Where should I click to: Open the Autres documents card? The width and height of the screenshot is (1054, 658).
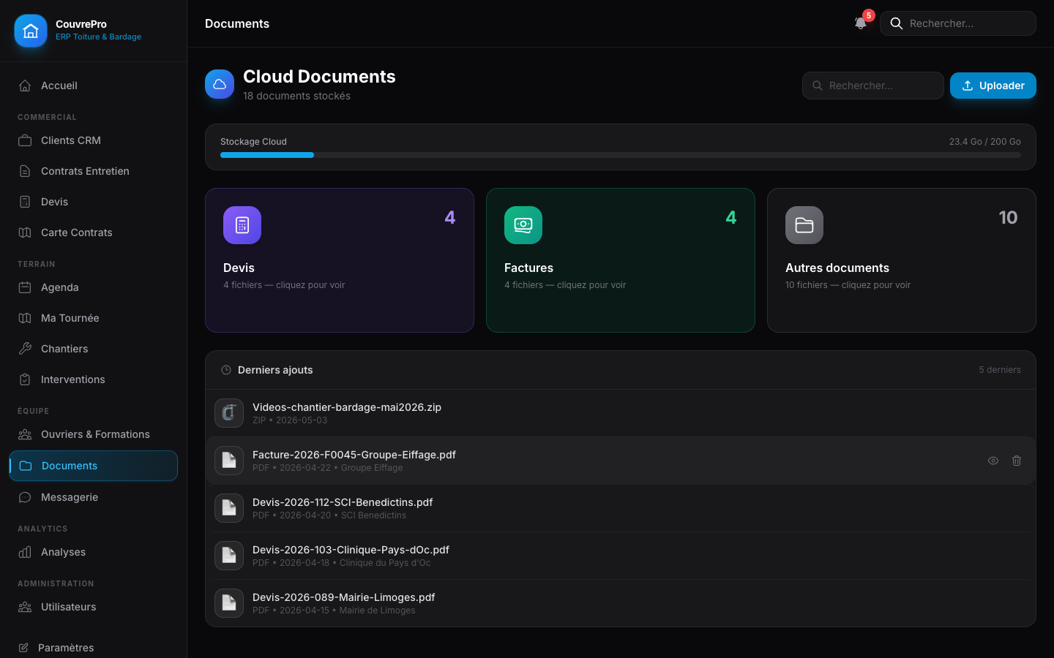902,260
